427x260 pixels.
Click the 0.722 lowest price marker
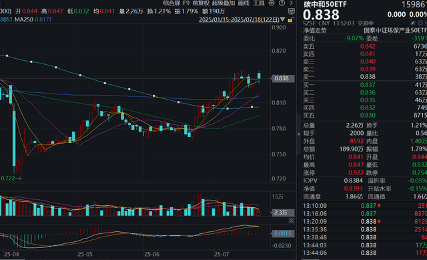coord(11,178)
